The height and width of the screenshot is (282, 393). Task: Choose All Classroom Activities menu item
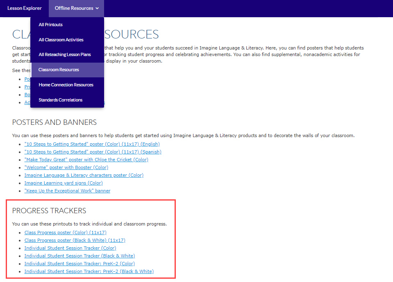[x=61, y=40]
